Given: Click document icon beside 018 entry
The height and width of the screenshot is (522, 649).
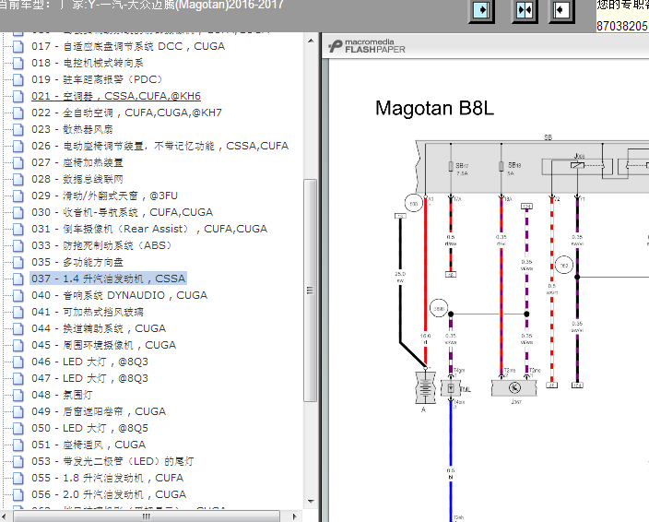Looking at the screenshot, I should (18, 63).
